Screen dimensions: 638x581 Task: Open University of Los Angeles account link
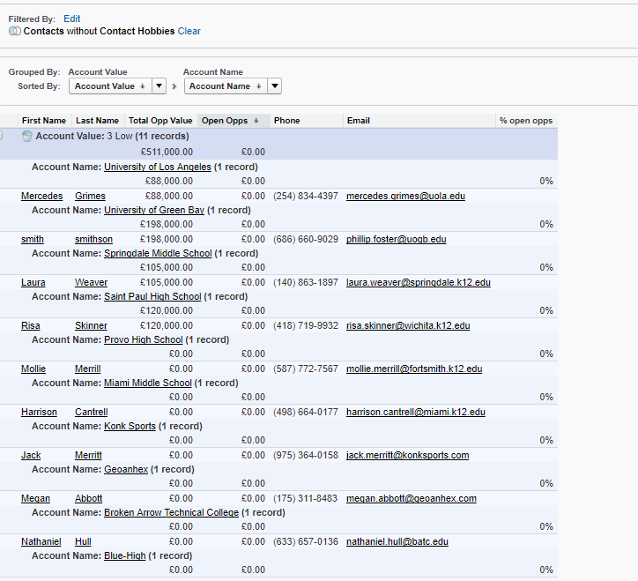click(x=157, y=167)
